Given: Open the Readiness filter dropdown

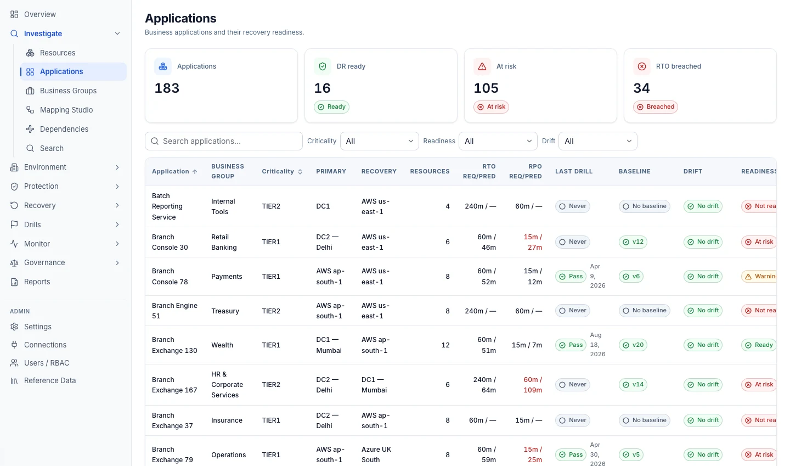Looking at the screenshot, I should (x=498, y=141).
